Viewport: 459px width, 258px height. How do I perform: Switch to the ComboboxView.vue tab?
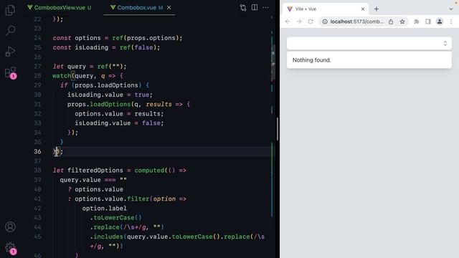coord(60,8)
